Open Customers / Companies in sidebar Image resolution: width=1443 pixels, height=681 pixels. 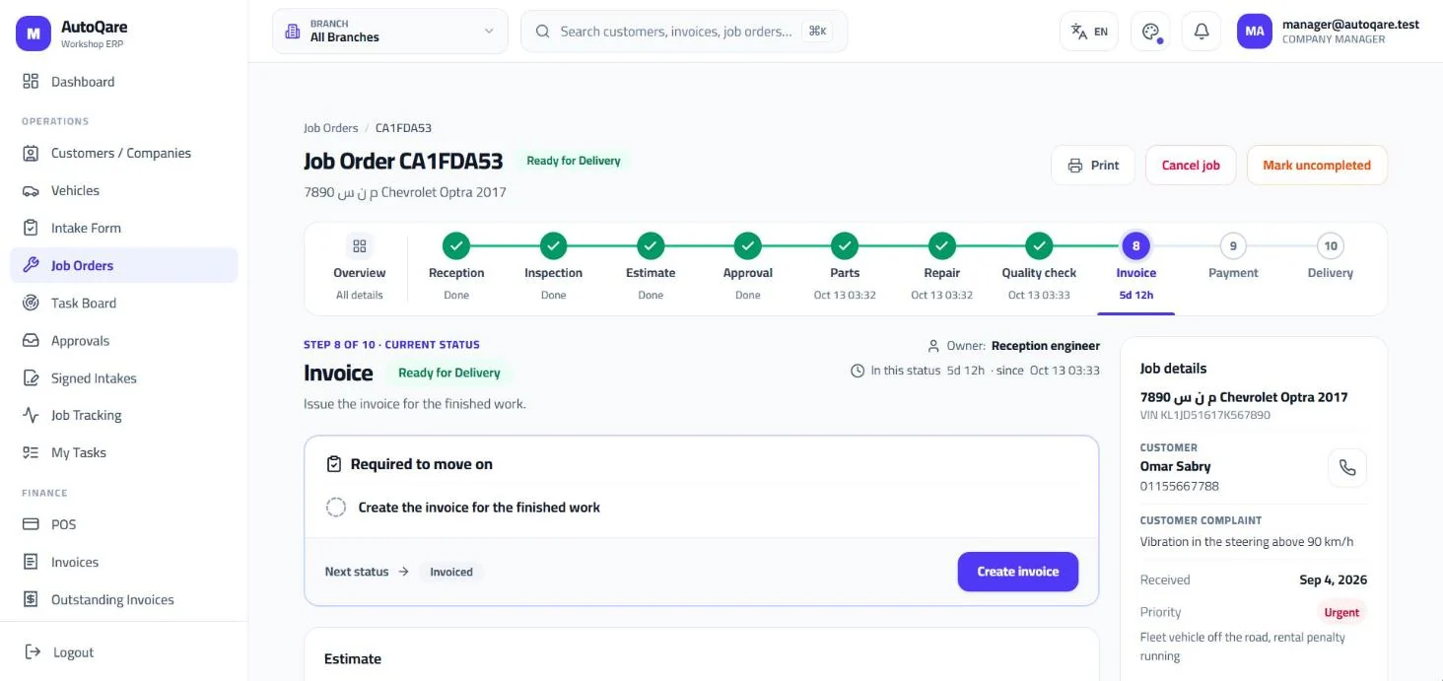(x=124, y=153)
